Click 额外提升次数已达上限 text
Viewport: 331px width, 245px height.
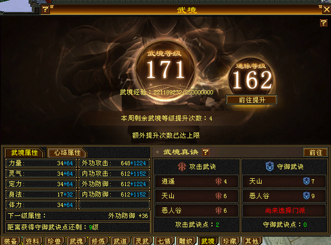[x=166, y=135]
